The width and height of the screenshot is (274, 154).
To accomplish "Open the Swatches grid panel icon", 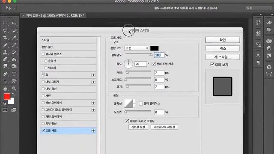I will (269, 30).
